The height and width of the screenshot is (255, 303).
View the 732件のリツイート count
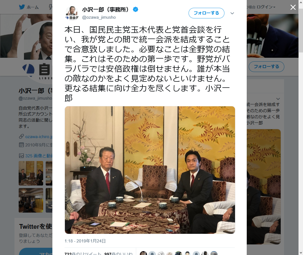click(x=83, y=253)
